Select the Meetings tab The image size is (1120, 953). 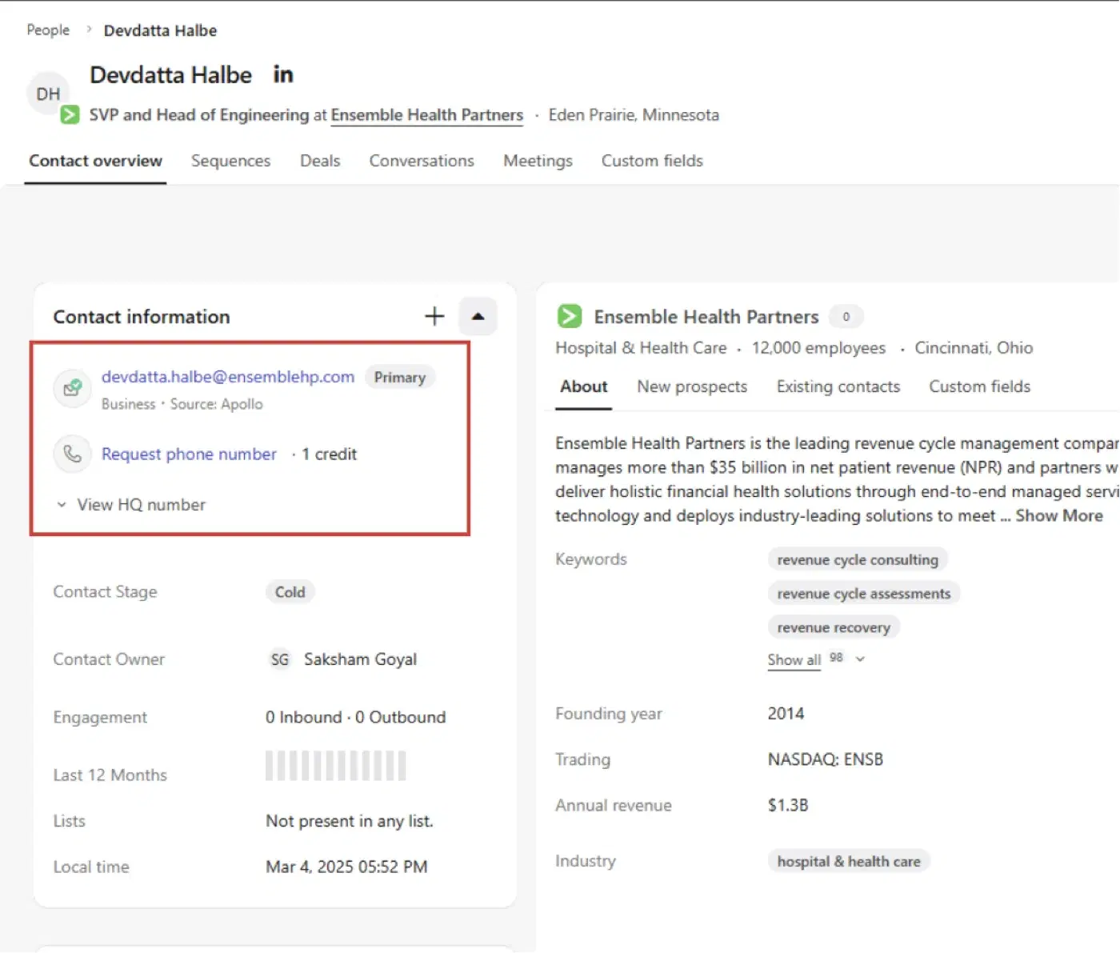(538, 161)
